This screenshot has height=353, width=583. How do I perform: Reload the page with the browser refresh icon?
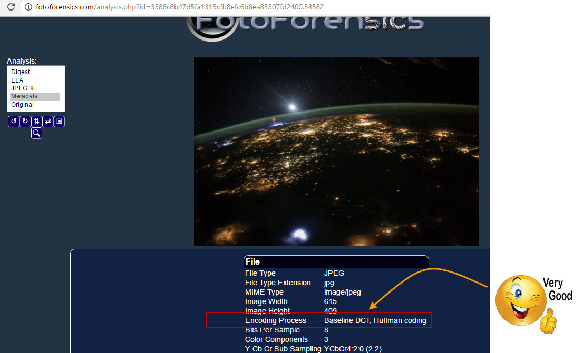[11, 7]
